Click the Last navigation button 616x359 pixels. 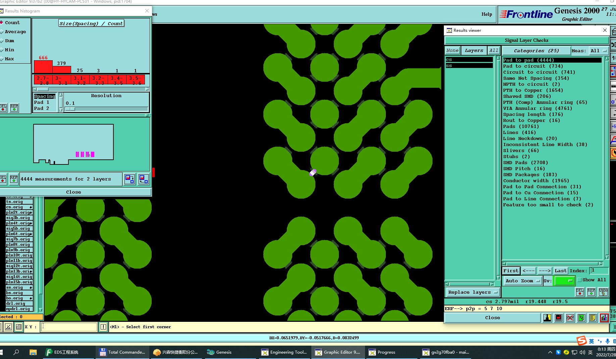click(x=560, y=271)
